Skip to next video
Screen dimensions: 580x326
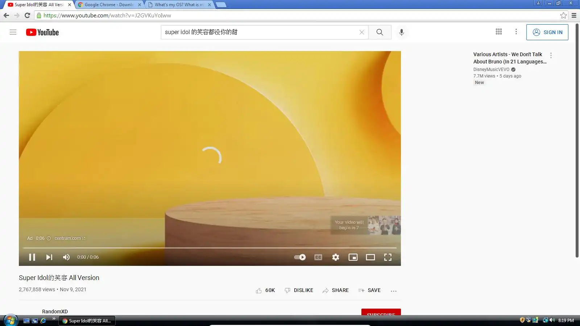click(x=49, y=257)
